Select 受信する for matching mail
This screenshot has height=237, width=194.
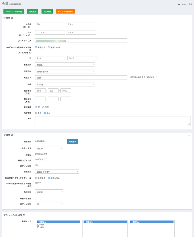click(36, 178)
